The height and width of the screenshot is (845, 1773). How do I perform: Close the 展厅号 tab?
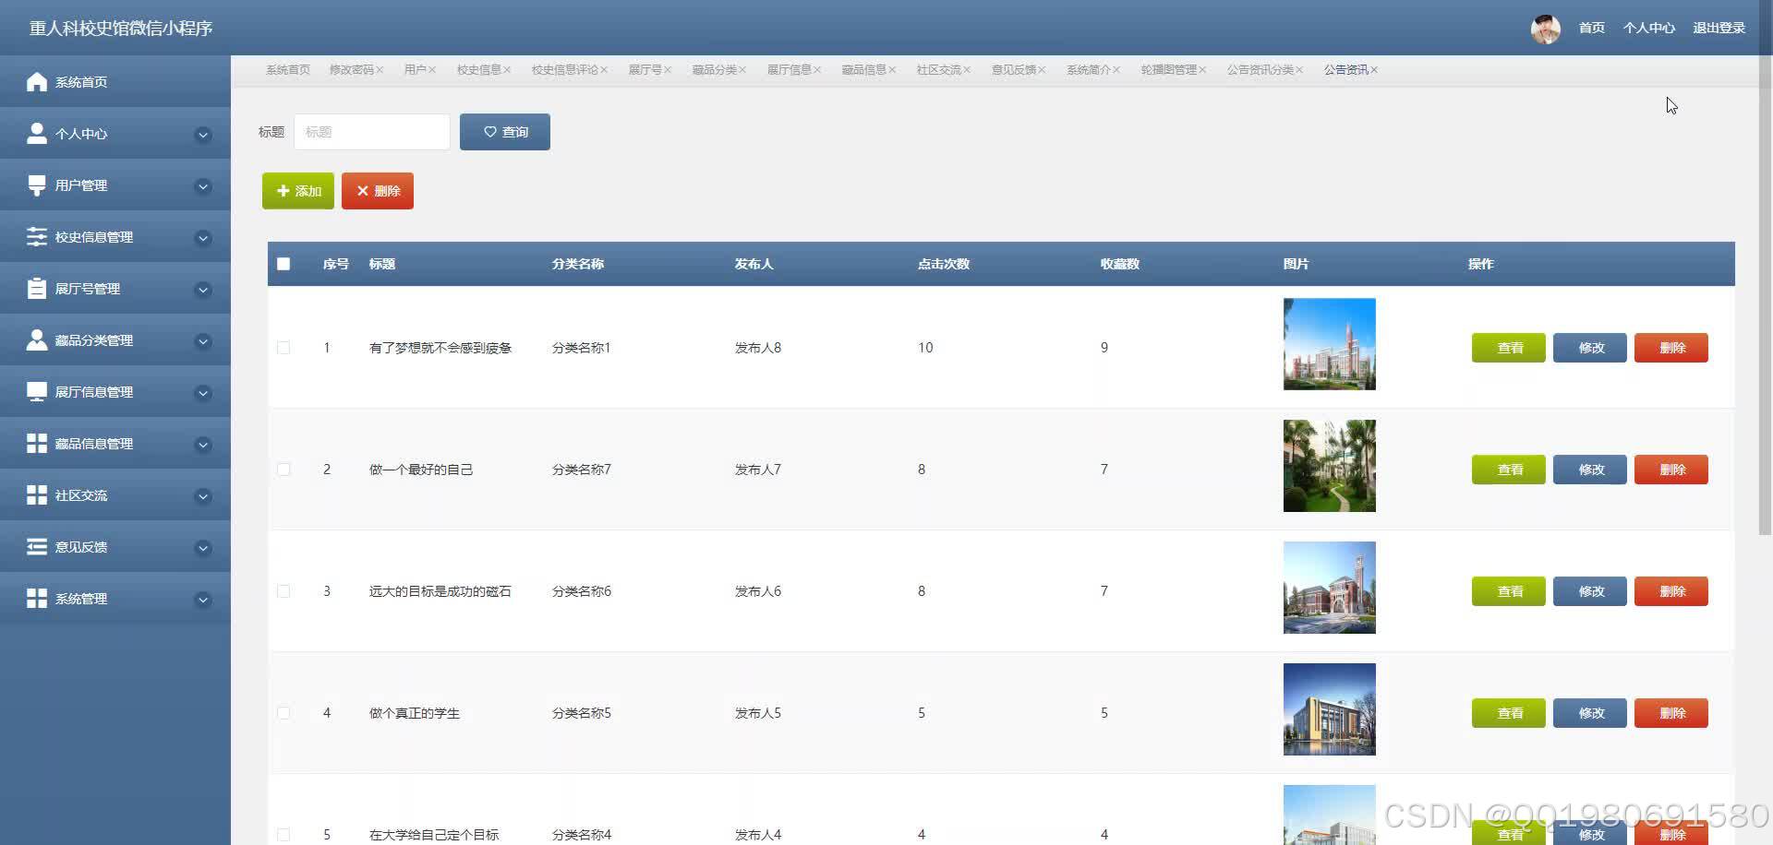pyautogui.click(x=668, y=70)
